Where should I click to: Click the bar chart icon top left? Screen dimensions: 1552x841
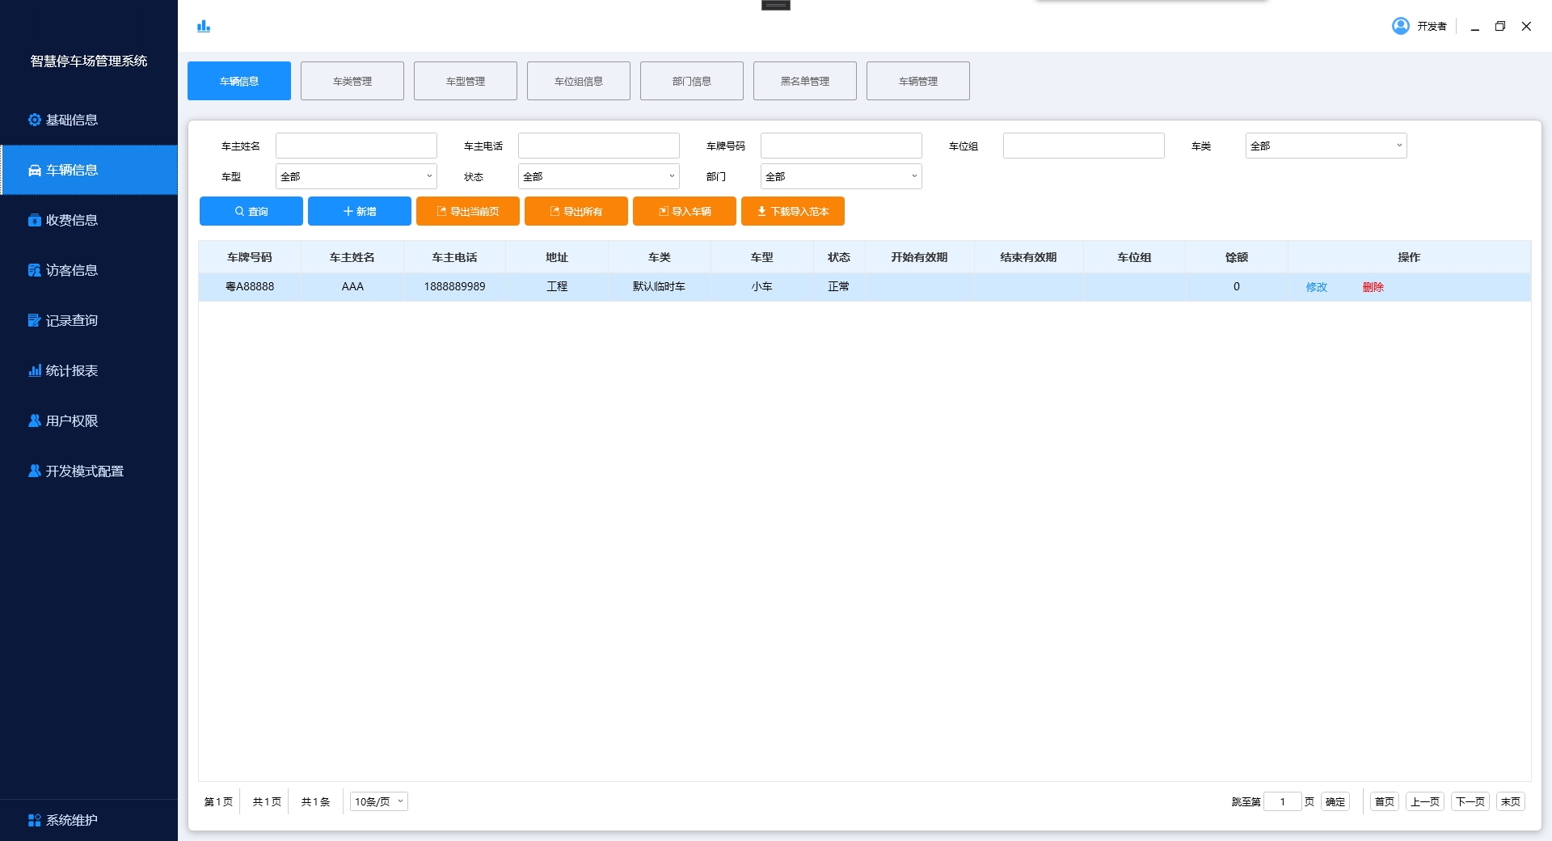pos(203,25)
